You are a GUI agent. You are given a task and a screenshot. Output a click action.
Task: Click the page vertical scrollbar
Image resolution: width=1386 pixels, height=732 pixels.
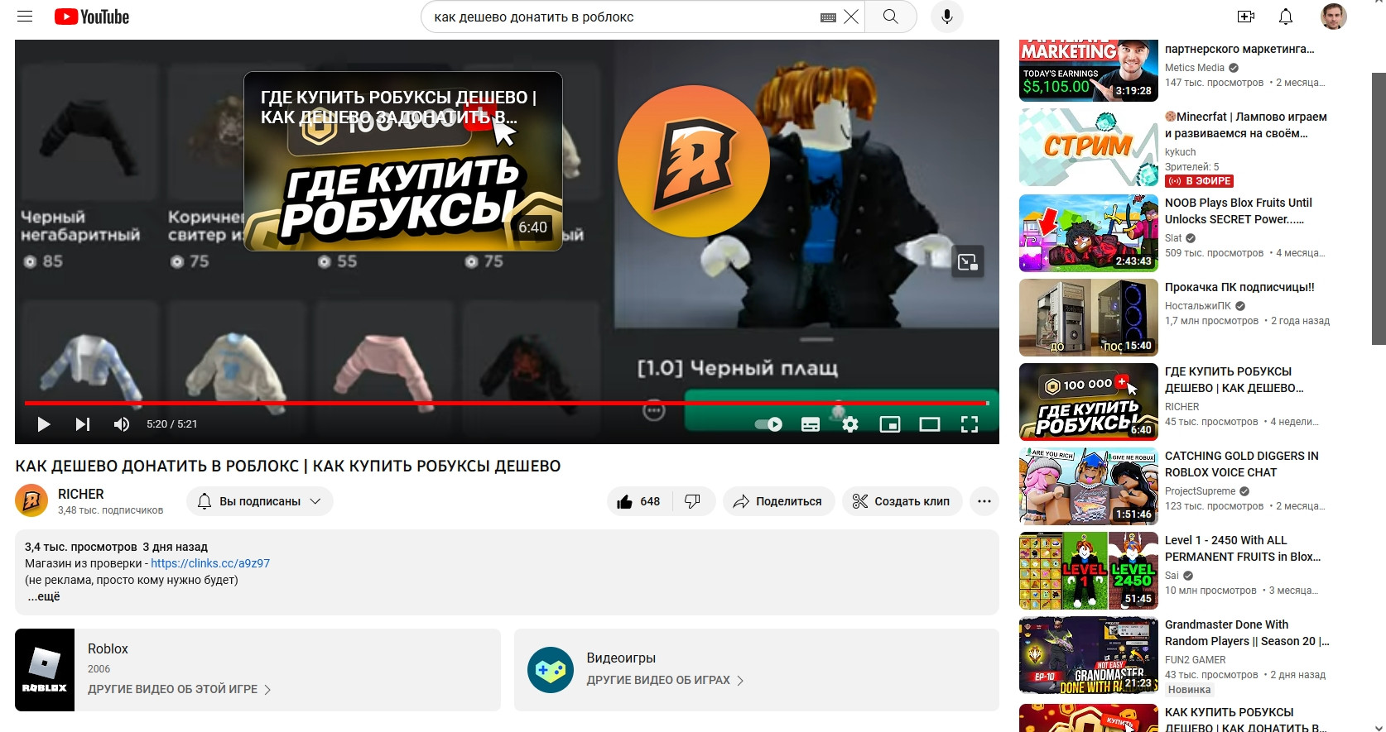1379,208
